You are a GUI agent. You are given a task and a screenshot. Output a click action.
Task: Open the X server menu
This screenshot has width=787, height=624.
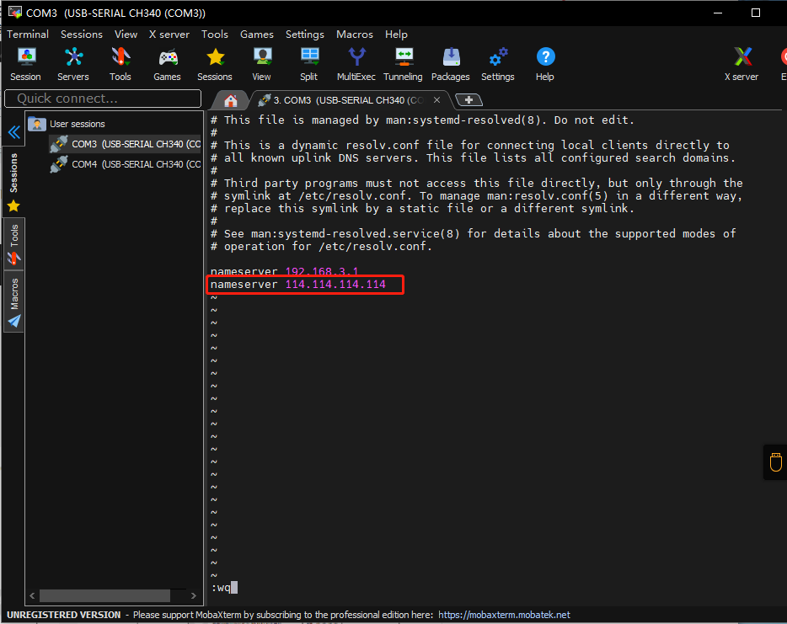pos(169,35)
